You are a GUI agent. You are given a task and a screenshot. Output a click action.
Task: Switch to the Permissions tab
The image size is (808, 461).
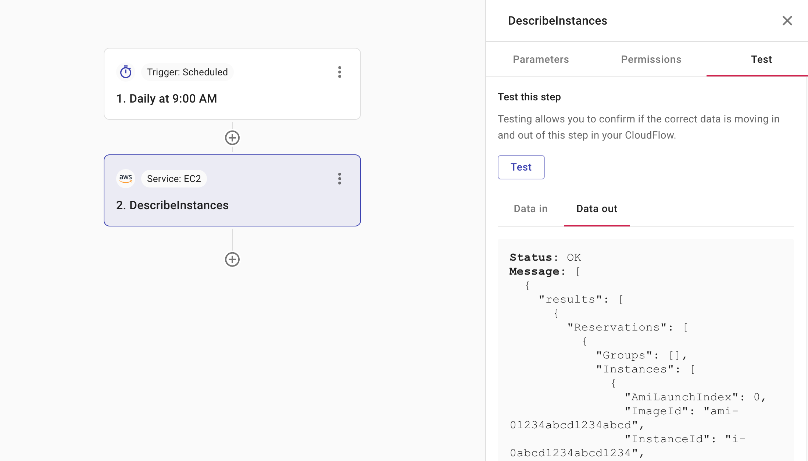pos(651,60)
